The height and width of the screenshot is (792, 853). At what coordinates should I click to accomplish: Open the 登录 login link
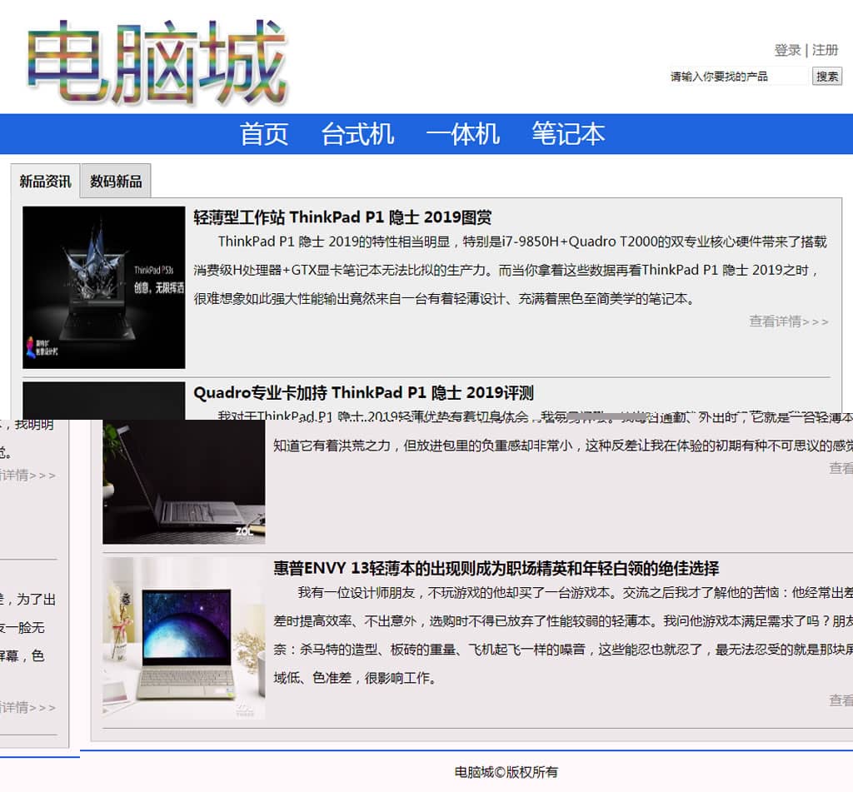(787, 50)
